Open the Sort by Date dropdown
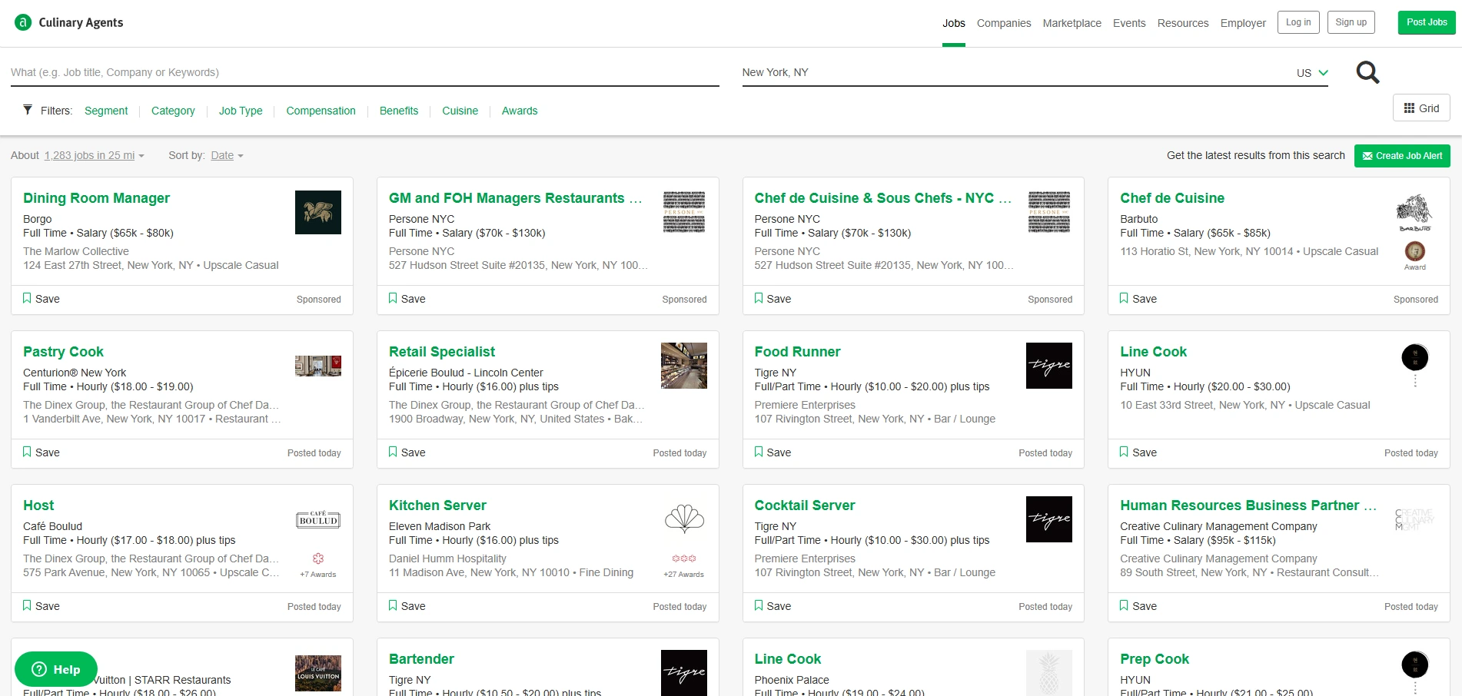The width and height of the screenshot is (1462, 696). click(x=227, y=155)
